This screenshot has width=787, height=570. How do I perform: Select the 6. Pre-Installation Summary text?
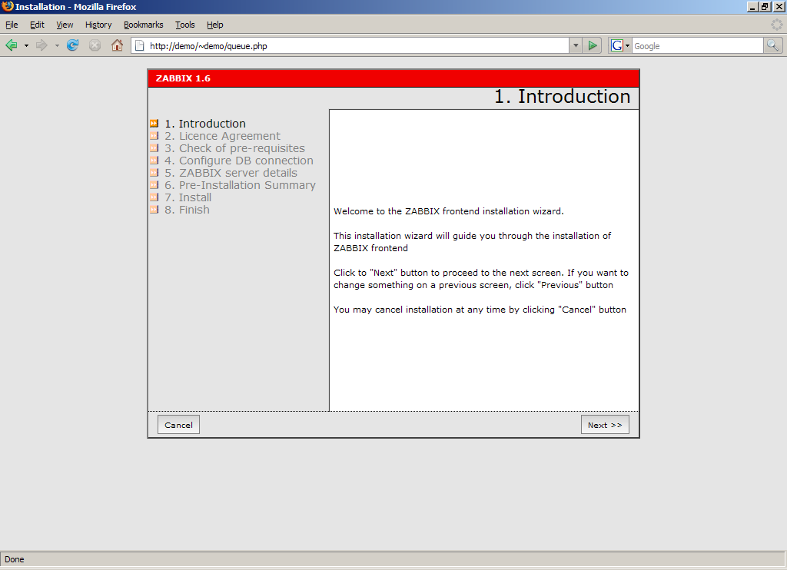coord(240,185)
